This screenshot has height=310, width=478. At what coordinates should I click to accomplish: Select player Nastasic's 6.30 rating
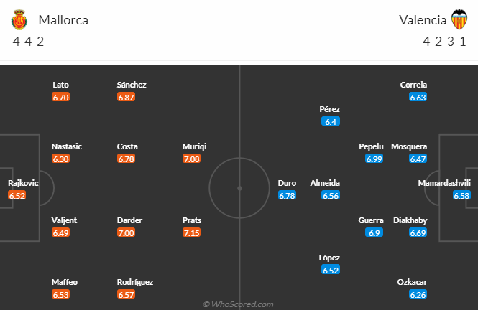point(60,159)
